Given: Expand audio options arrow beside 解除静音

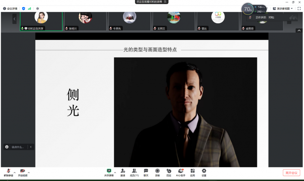Looking at the screenshot, I should 15,172.
